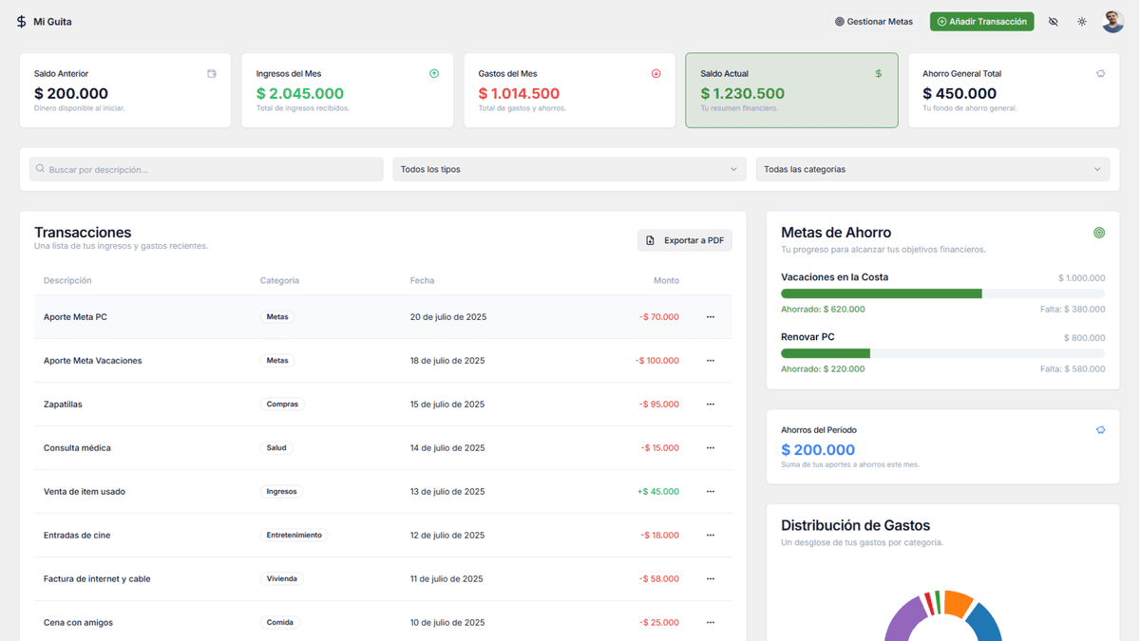1140x641 pixels.
Task: Click the Mi Guita dollar logo icon
Action: coord(22,21)
